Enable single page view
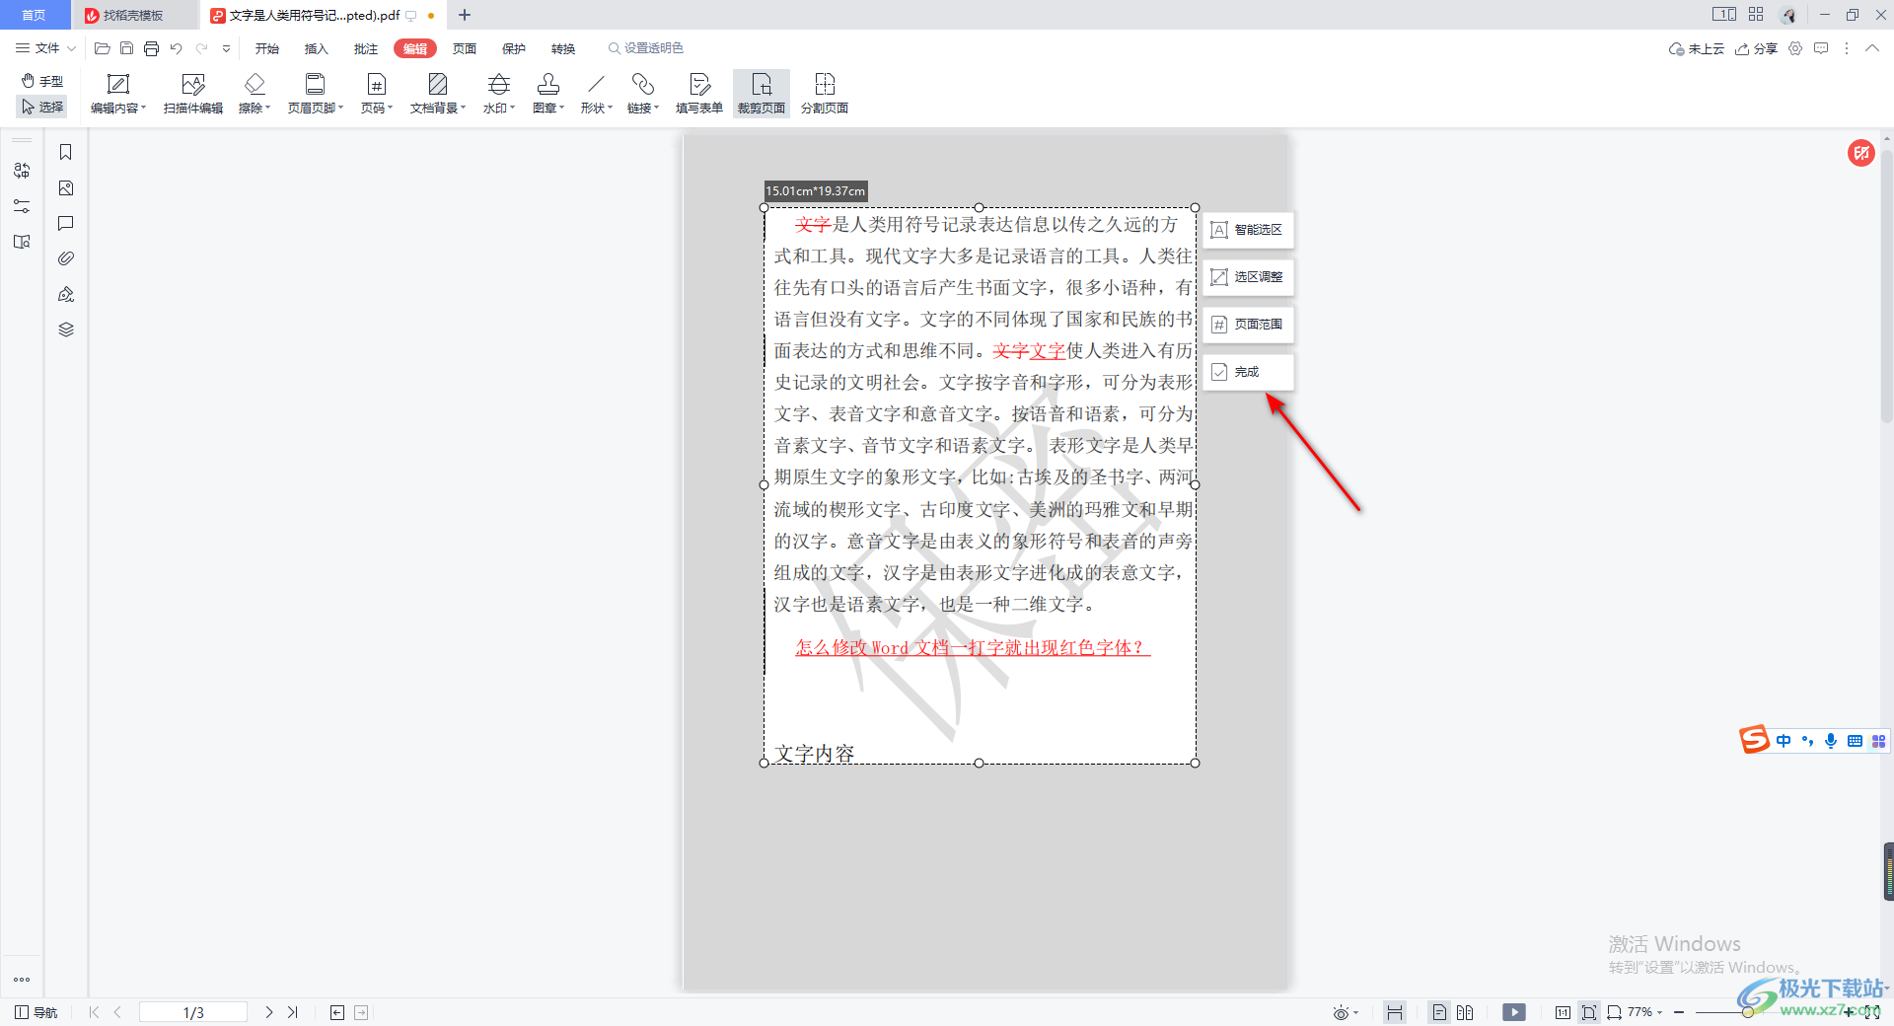Viewport: 1894px width, 1026px height. 1439,1012
